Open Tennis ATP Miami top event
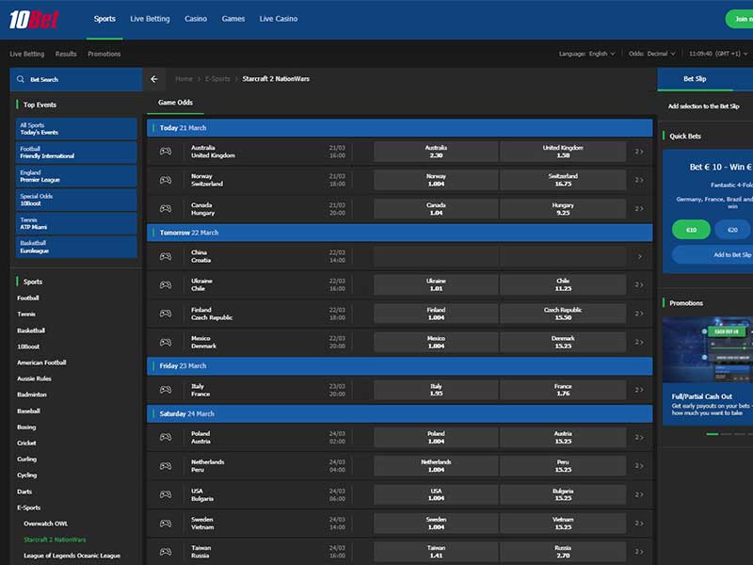Viewport: 753px width, 565px height. [76, 223]
